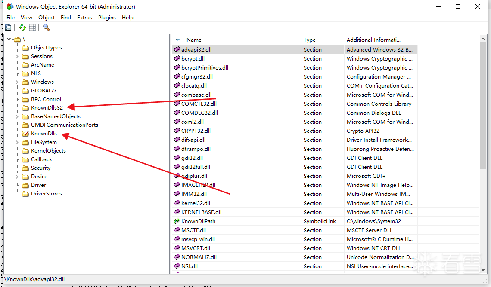This screenshot has width=491, height=287.
Task: Click the grid view toolbar icon
Action: pyautogui.click(x=33, y=28)
